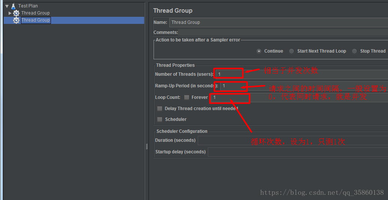This screenshot has width=388, height=200.
Task: Click the gear icon of the first Thread Group
Action: click(x=16, y=13)
